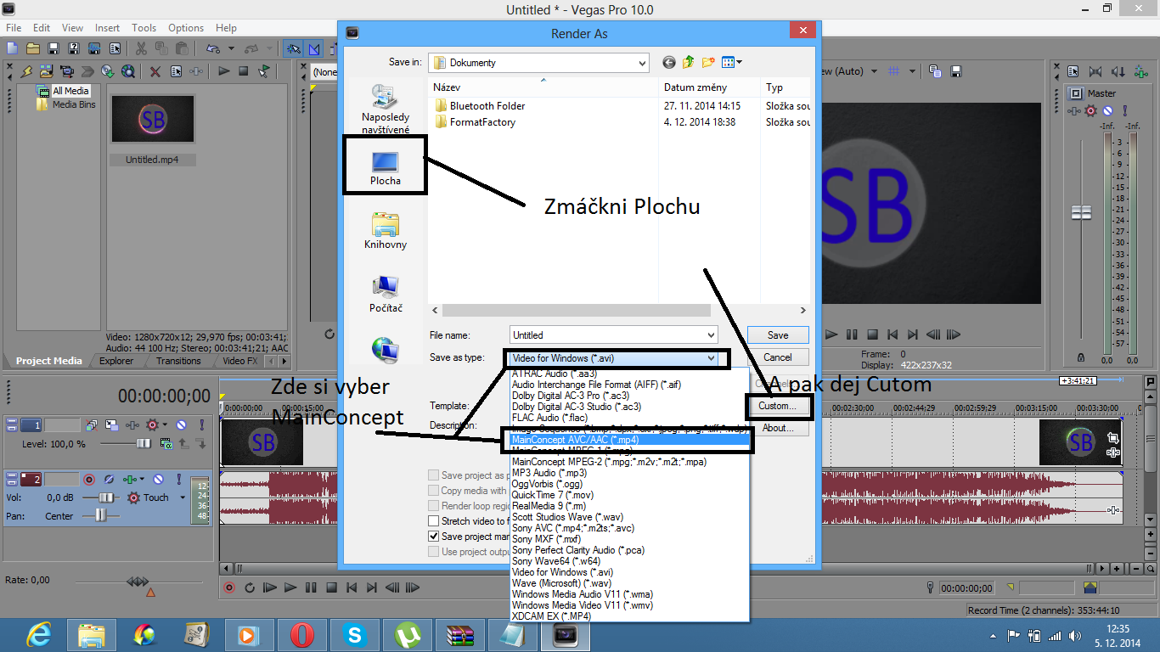Toggle Invert Phase on audio track 2
The image size is (1160, 652).
click(x=107, y=480)
